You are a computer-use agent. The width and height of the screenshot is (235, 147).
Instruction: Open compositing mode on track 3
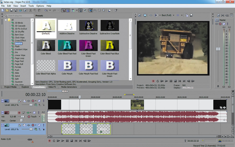36,129
